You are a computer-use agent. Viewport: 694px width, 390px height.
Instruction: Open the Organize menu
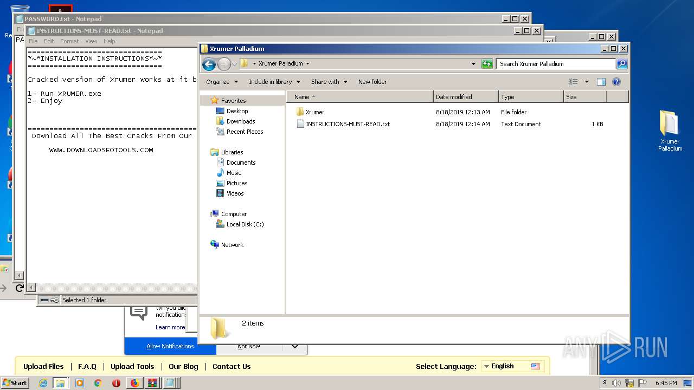coord(222,82)
